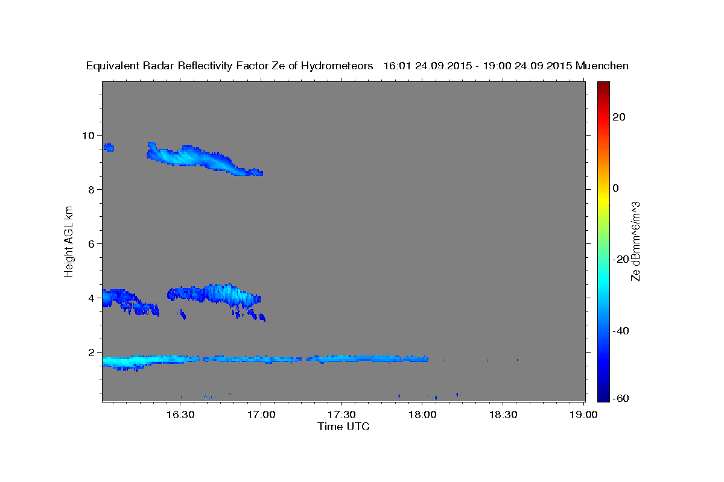Click the 'Time UTC' x-axis label
Screen dimensions: 724x482
coord(343,427)
